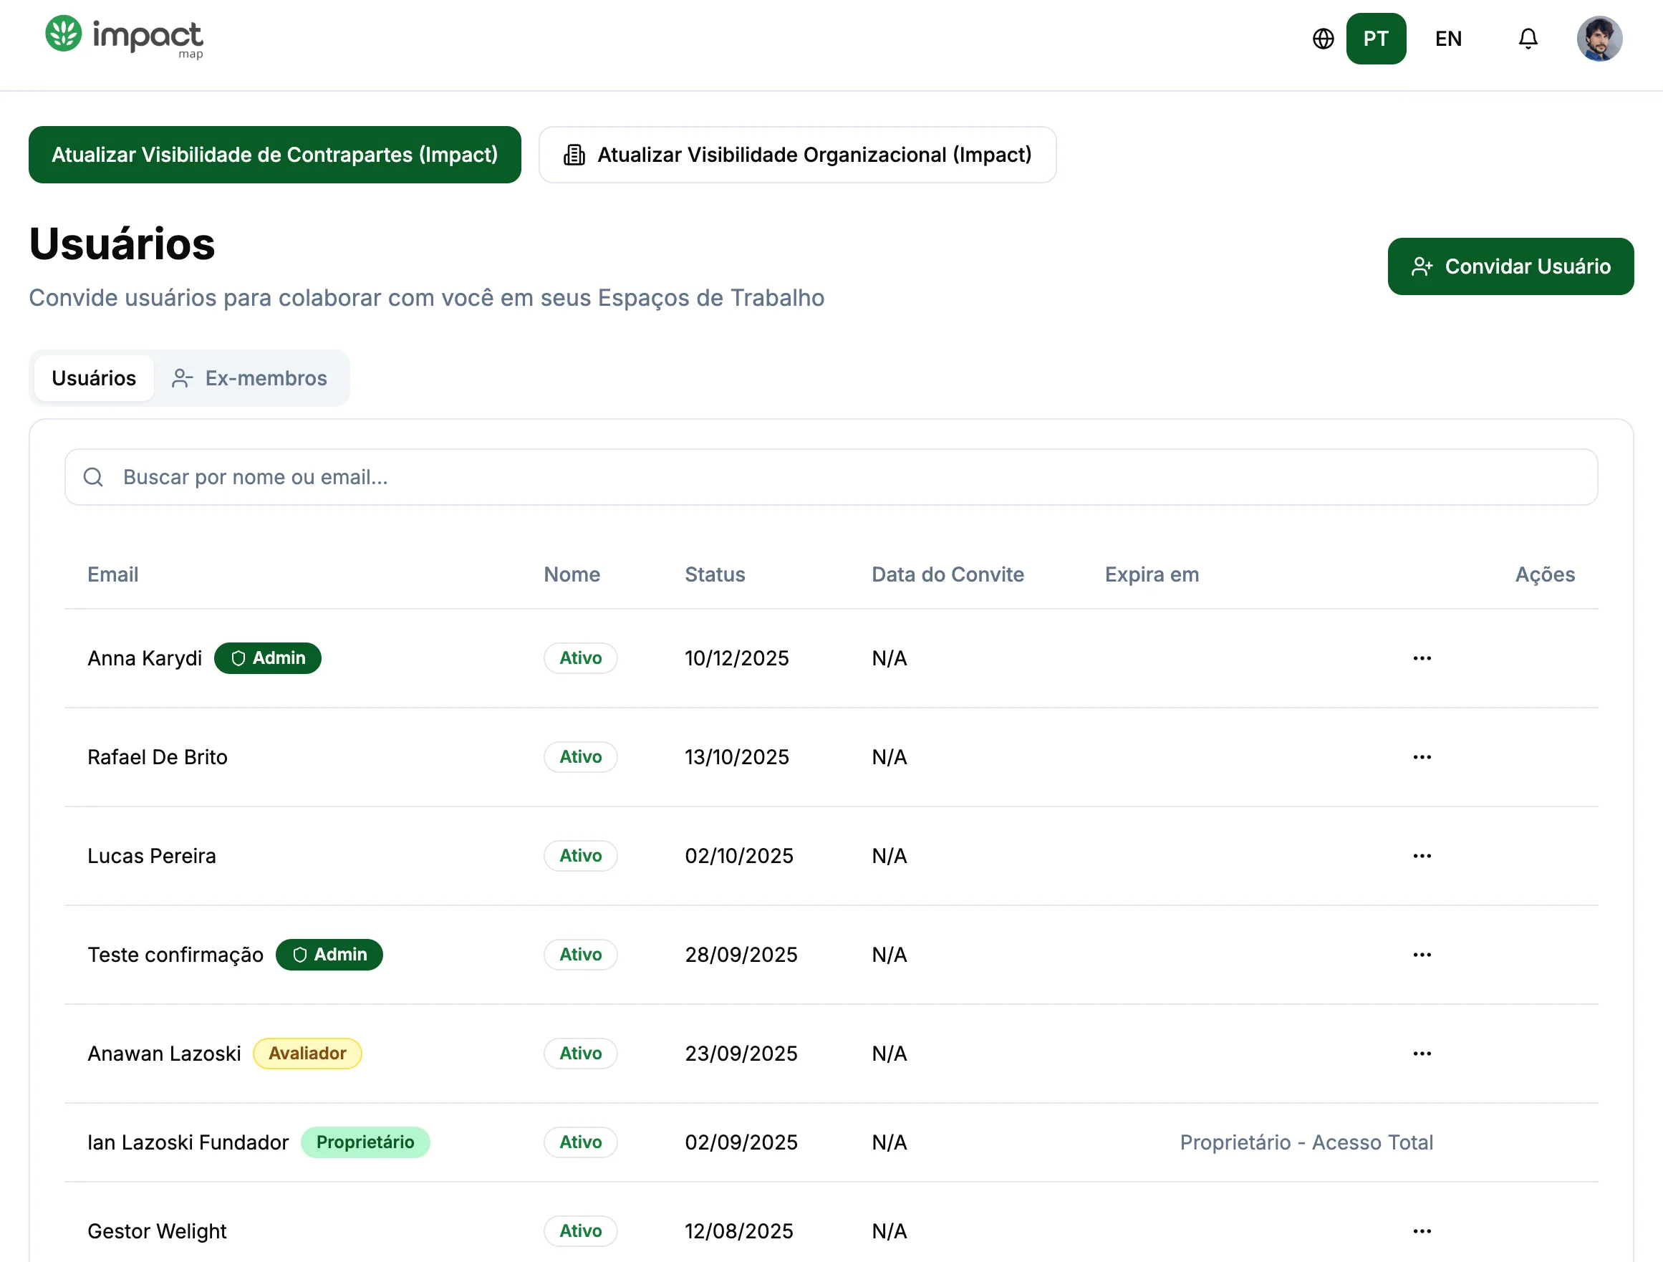Open the user profile avatar
1663x1262 pixels.
click(x=1599, y=39)
